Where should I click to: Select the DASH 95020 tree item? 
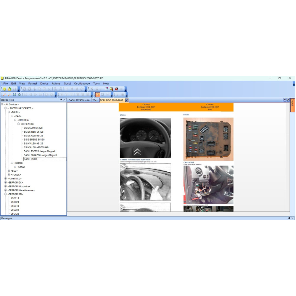pyautogui.click(x=30, y=159)
